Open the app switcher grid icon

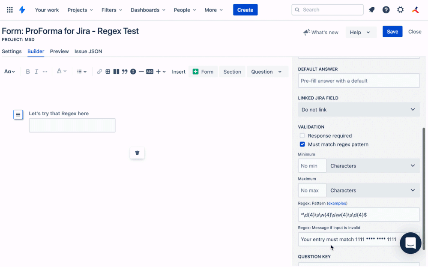click(9, 10)
